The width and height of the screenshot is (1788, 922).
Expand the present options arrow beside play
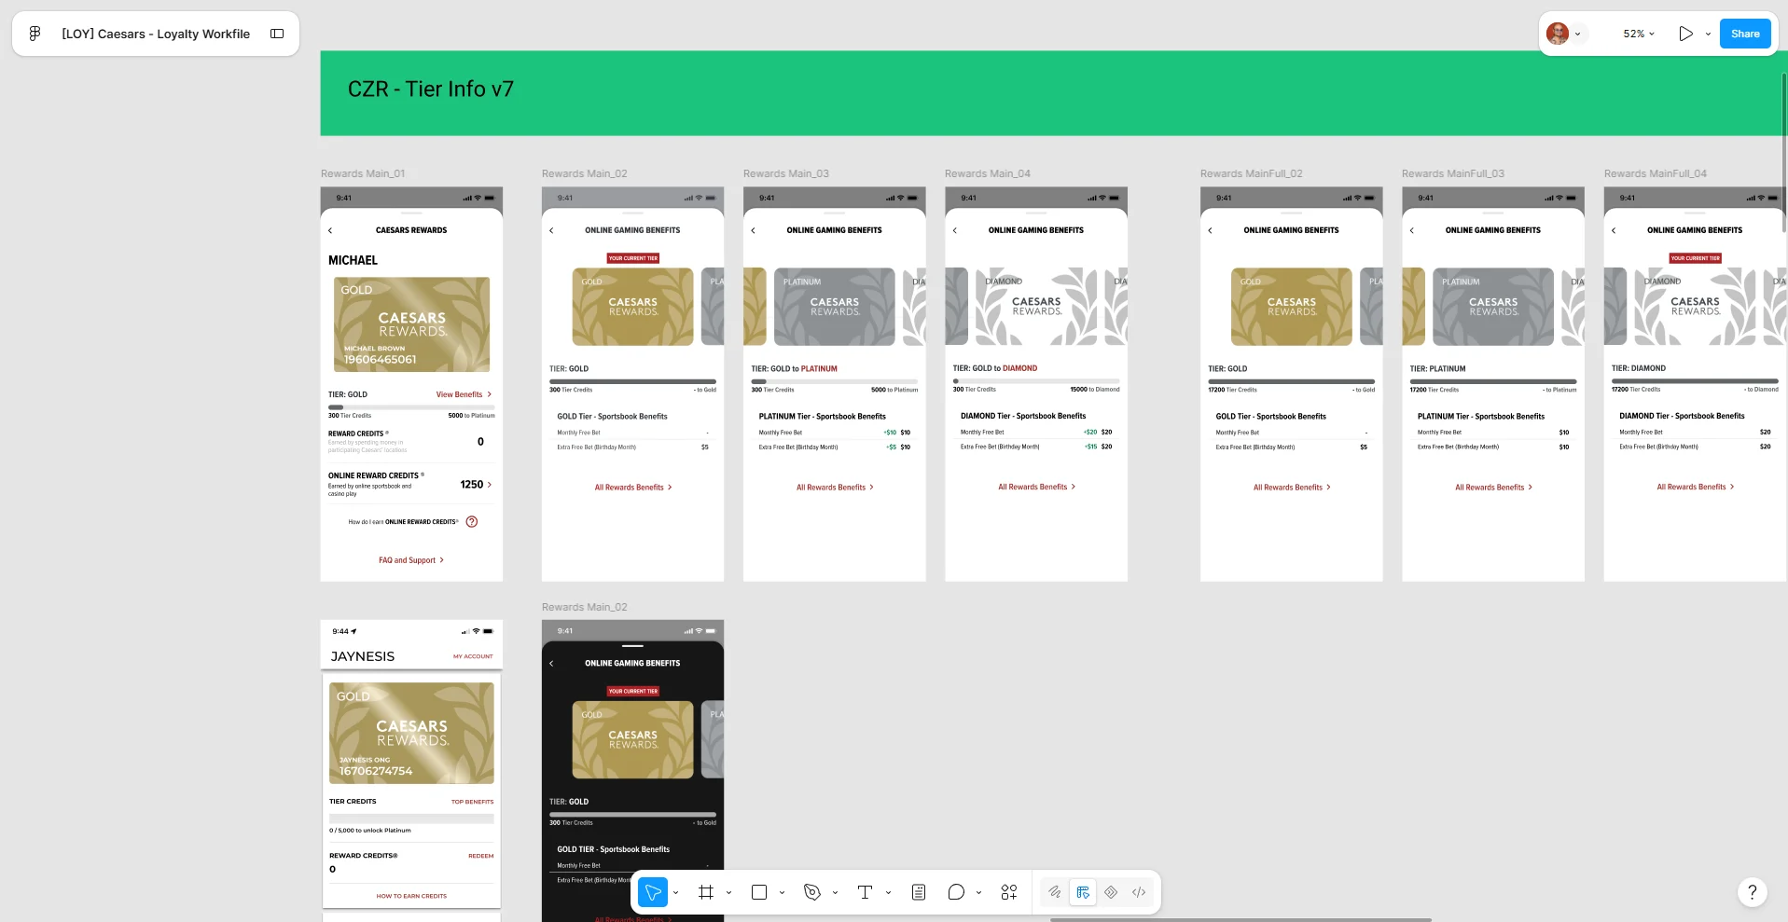[x=1709, y=34]
